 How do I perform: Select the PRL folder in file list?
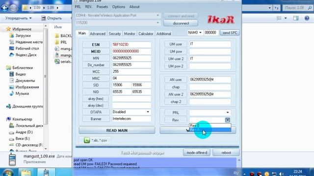(x=63, y=42)
